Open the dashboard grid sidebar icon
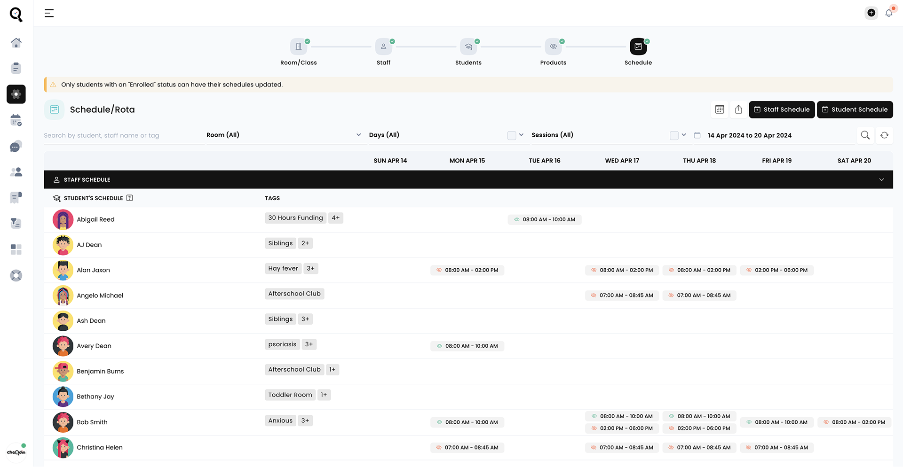The width and height of the screenshot is (903, 467). pyautogui.click(x=16, y=249)
